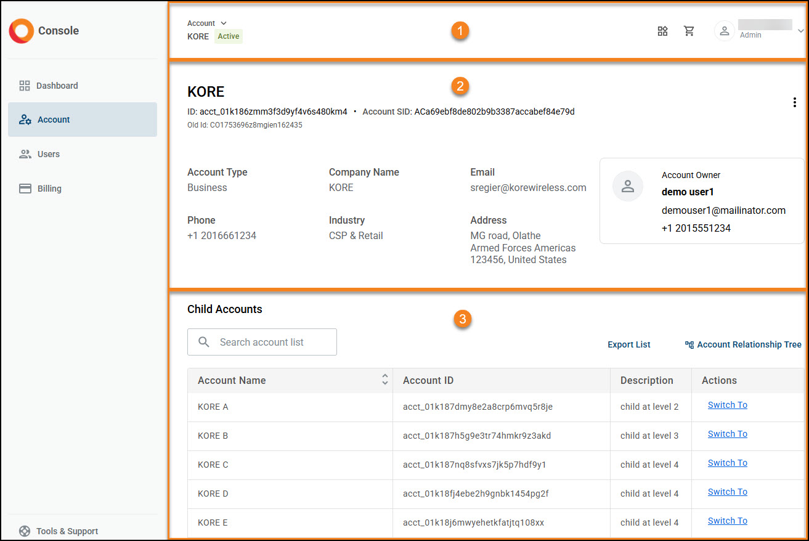809x541 pixels.
Task: Click the search magnifier icon
Action: [x=204, y=342]
